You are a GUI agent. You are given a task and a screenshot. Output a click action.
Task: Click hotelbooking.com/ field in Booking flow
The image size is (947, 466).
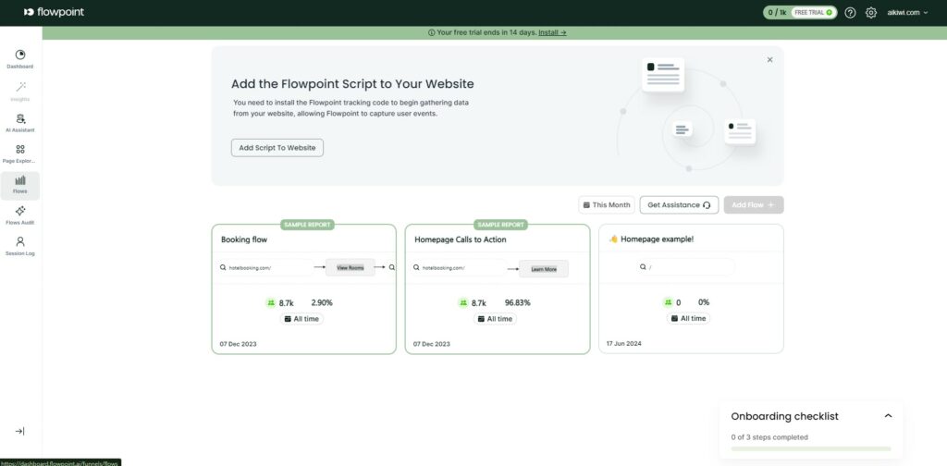click(x=265, y=267)
